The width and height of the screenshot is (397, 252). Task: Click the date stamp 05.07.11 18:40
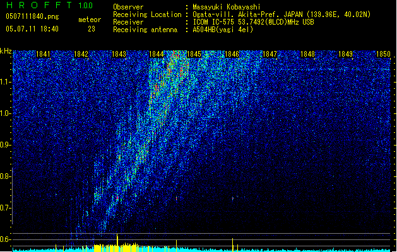pos(32,29)
